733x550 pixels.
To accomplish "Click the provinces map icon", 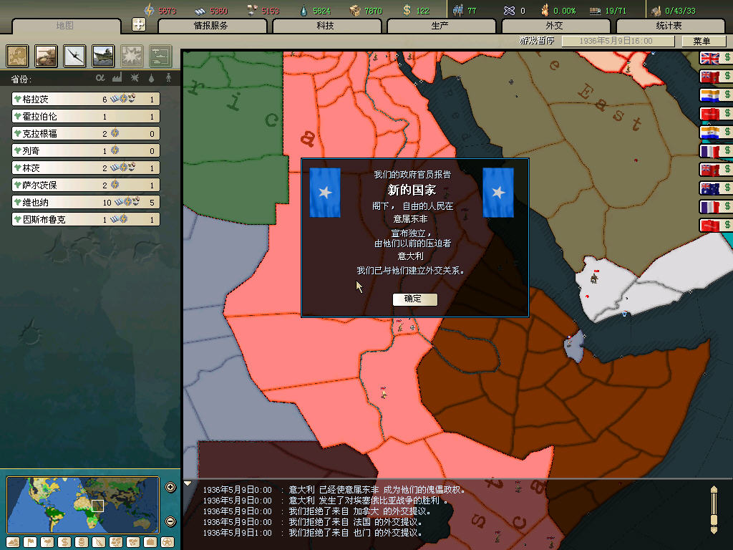I will [x=17, y=55].
